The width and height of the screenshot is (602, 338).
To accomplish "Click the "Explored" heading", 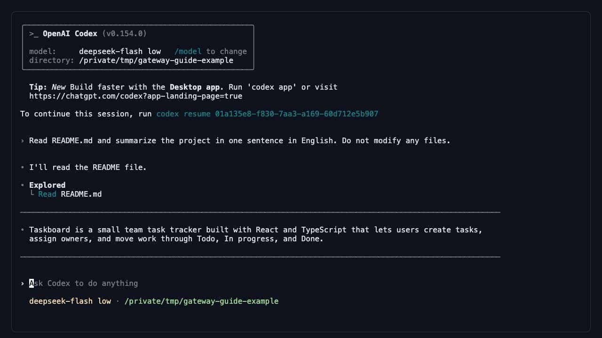I will pyautogui.click(x=47, y=185).
